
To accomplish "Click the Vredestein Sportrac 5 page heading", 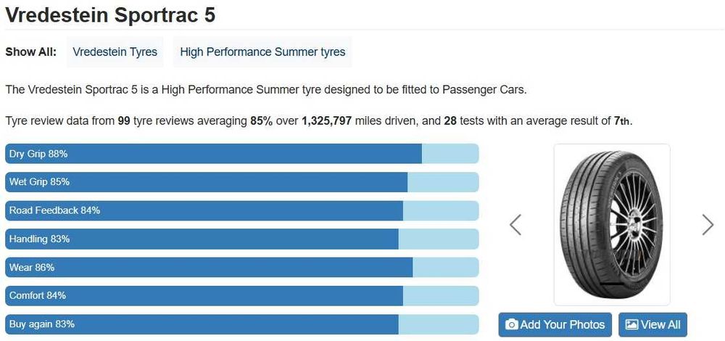I will coord(110,14).
